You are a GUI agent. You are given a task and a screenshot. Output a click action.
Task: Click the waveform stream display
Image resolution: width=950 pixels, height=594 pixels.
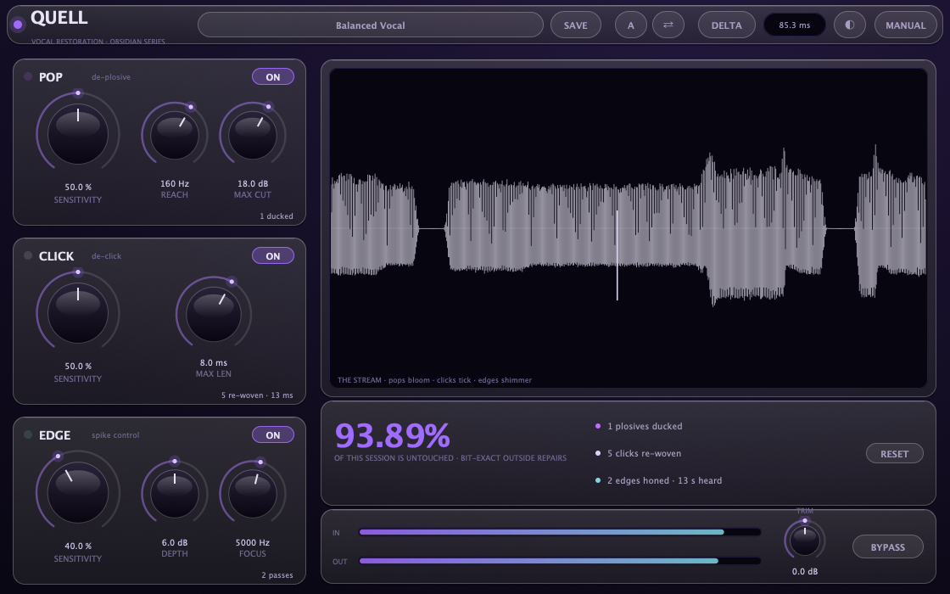pos(629,228)
